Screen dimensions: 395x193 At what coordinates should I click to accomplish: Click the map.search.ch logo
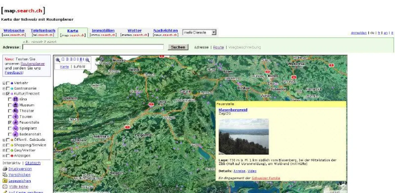(23, 11)
